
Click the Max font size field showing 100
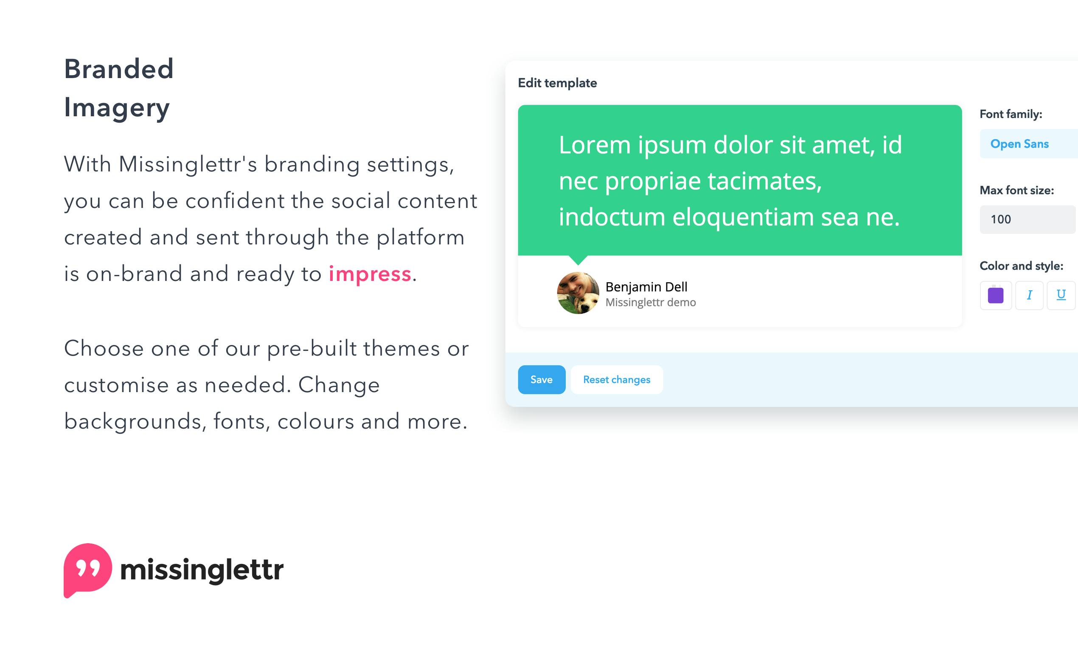click(x=1027, y=219)
